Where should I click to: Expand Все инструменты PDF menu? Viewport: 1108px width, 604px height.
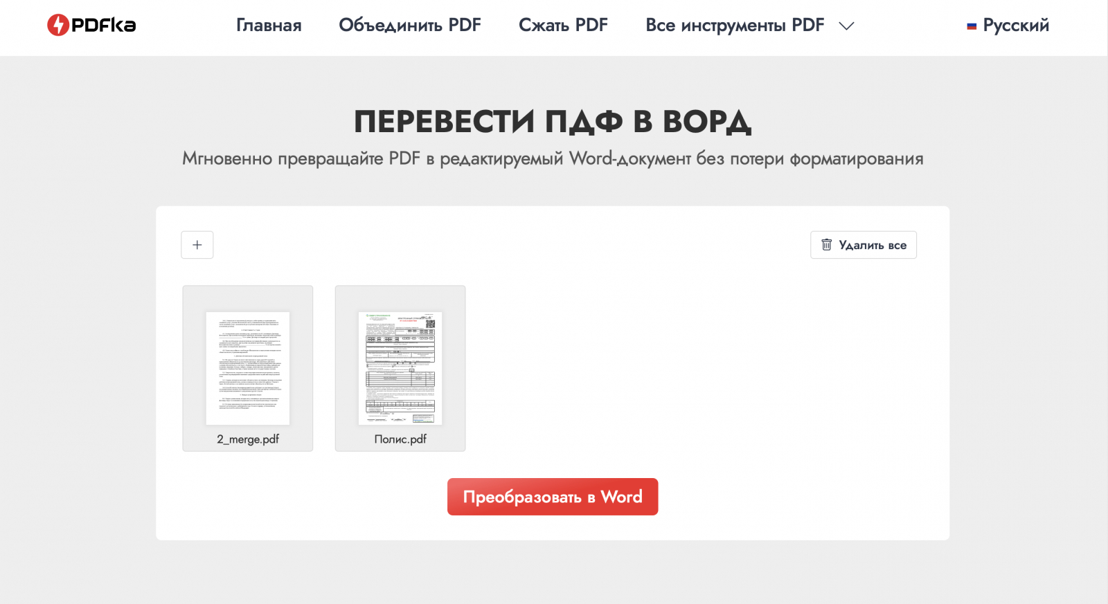[x=750, y=26]
